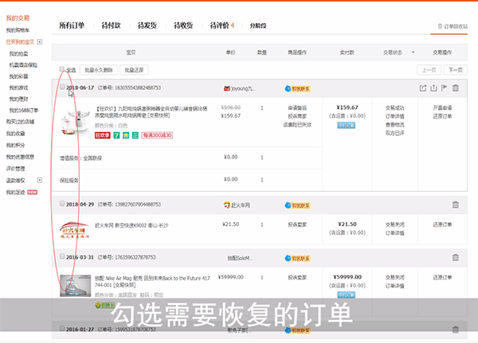The image size is (478, 343).
Task: Switch to 待发货 tab
Action: coord(149,26)
